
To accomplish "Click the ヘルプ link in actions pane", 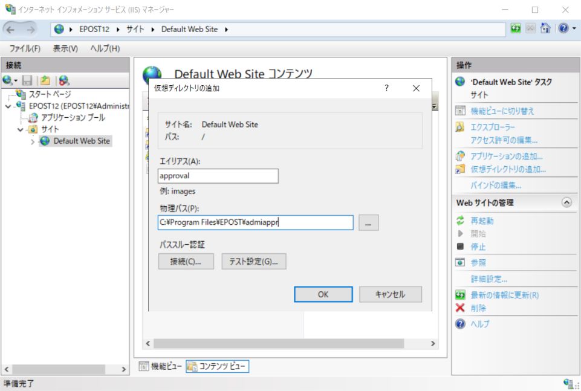I will pyautogui.click(x=479, y=324).
